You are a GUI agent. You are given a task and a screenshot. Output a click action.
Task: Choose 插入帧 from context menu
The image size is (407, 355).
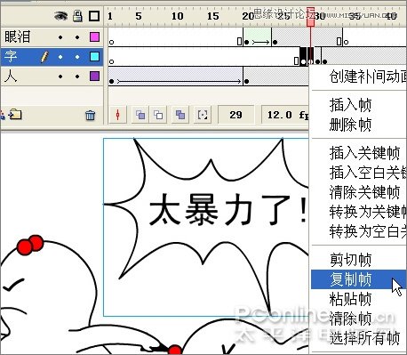[358, 105]
